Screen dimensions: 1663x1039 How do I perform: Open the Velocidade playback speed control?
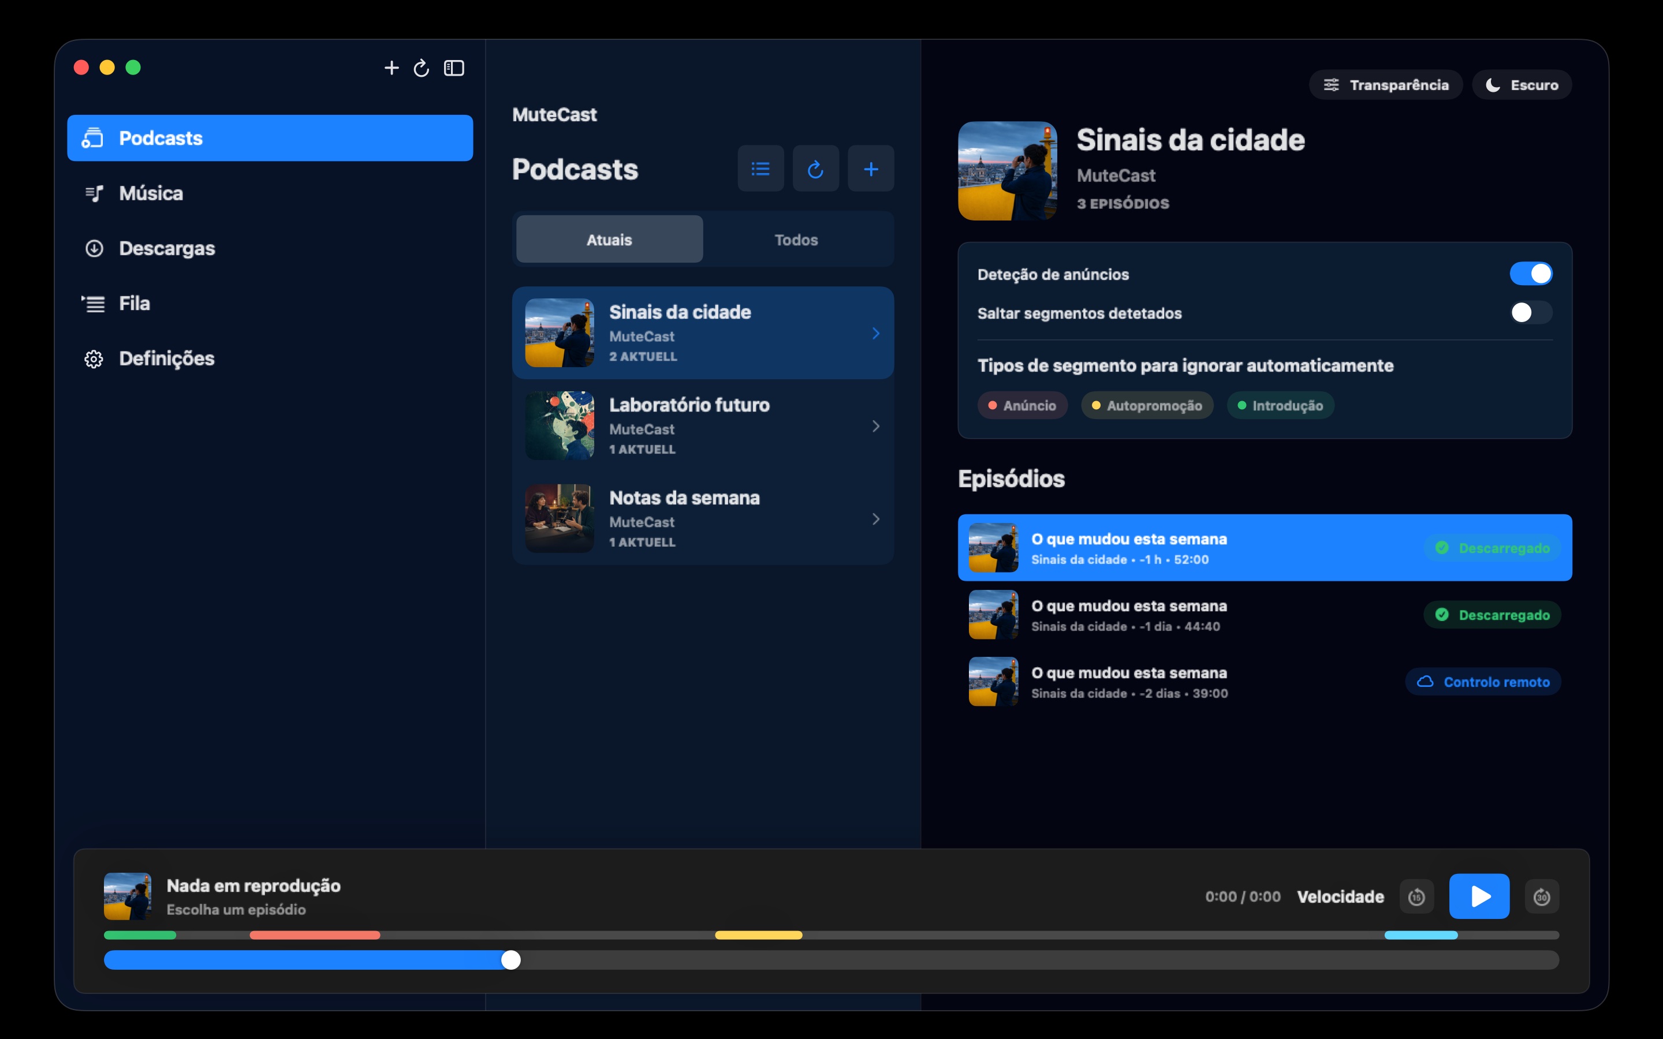[x=1340, y=896]
